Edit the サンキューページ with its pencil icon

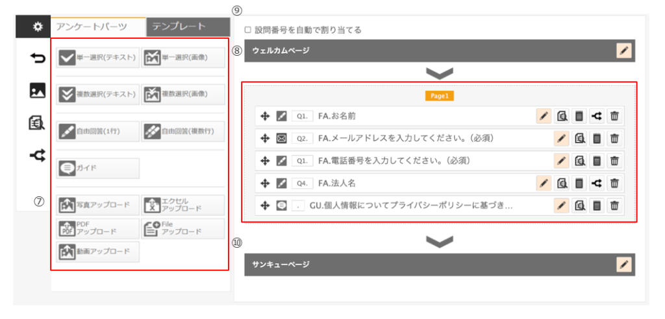pyautogui.click(x=624, y=265)
